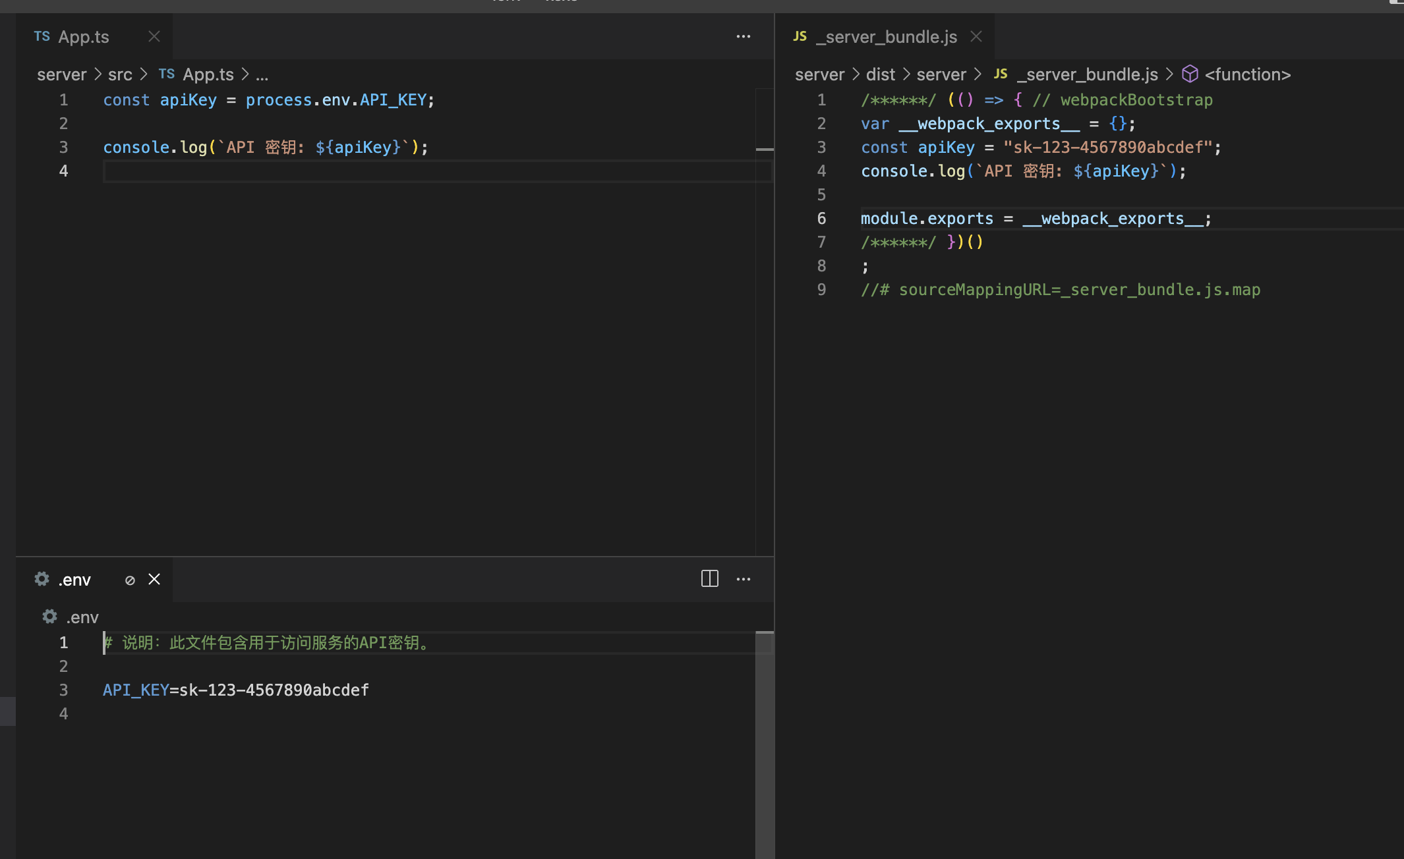
Task: Click split editor icon in .env group
Action: click(x=709, y=579)
